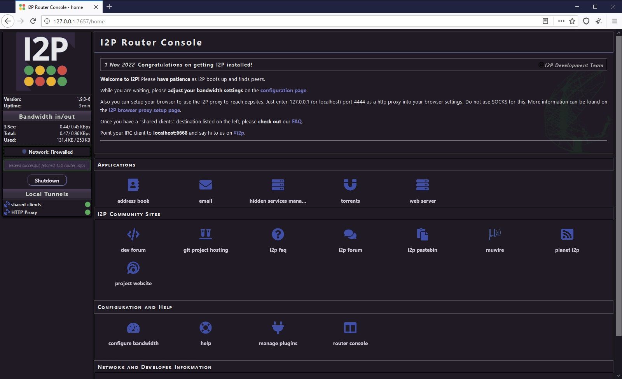This screenshot has width=622, height=379.
Task: Click the Uptime 3 min value
Action: point(84,106)
